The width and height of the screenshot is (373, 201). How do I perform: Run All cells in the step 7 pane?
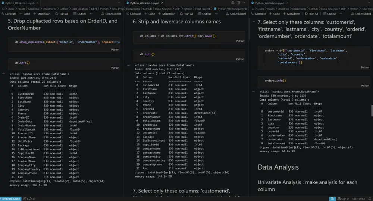(x=311, y=14)
